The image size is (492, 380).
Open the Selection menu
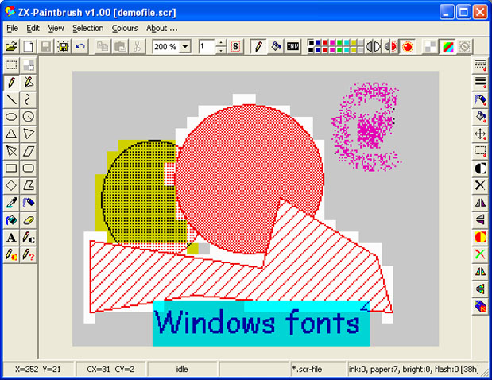pos(87,28)
